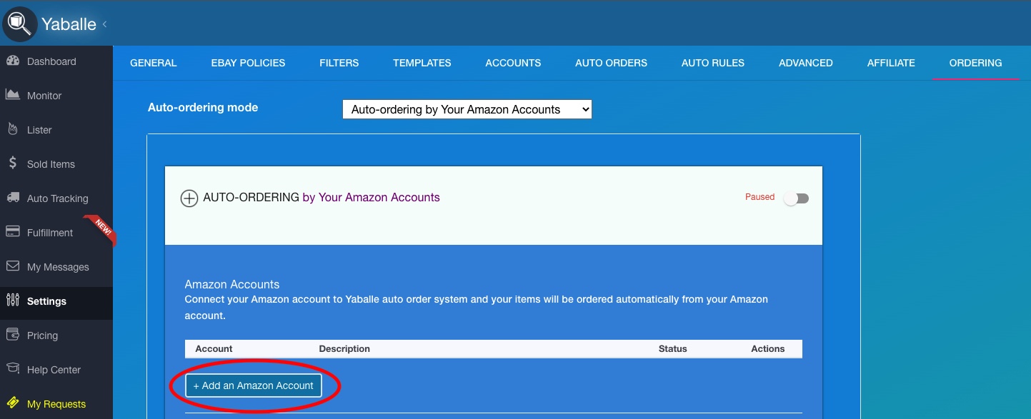The image size is (1031, 419).
Task: Click the Fulfillment credit card icon
Action: click(12, 232)
